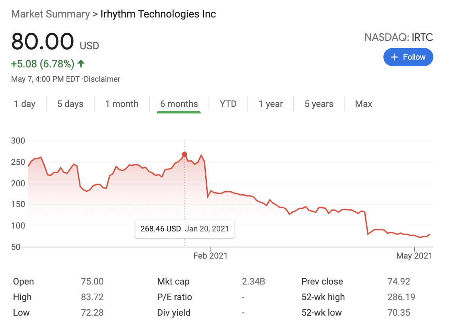Select the 80.00 price text

[43, 42]
